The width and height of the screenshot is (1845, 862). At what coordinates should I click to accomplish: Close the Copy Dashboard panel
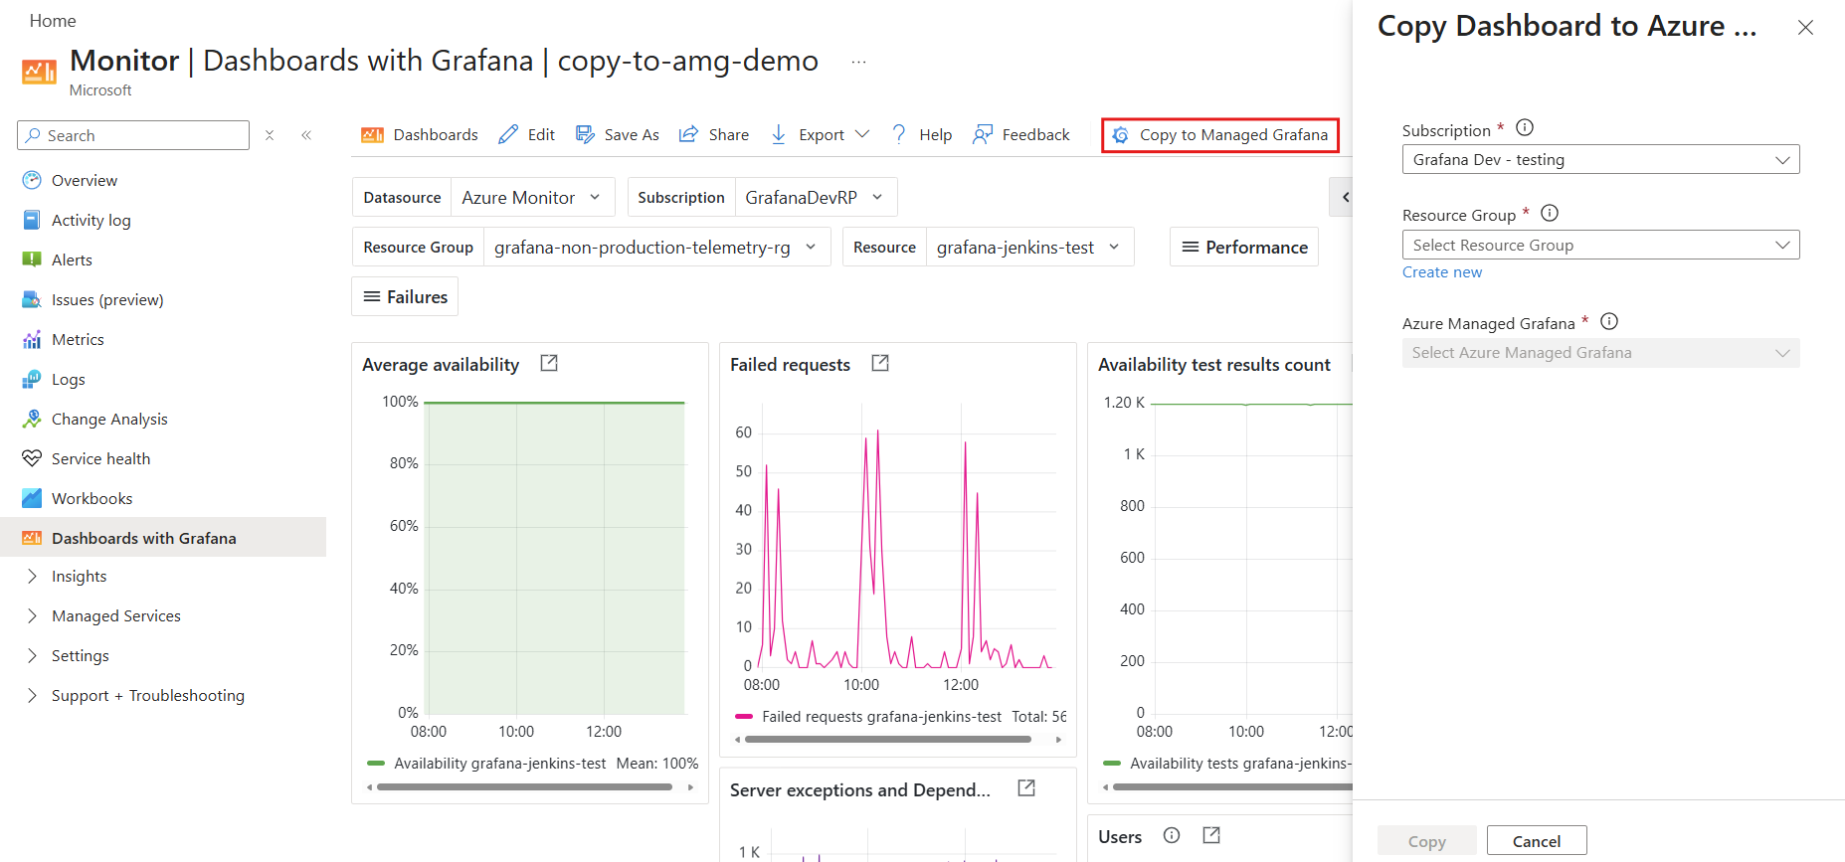click(1805, 28)
